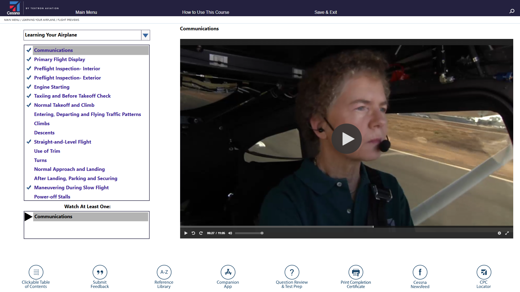Mute the video volume speaker icon
The image size is (520, 292).
(230, 233)
